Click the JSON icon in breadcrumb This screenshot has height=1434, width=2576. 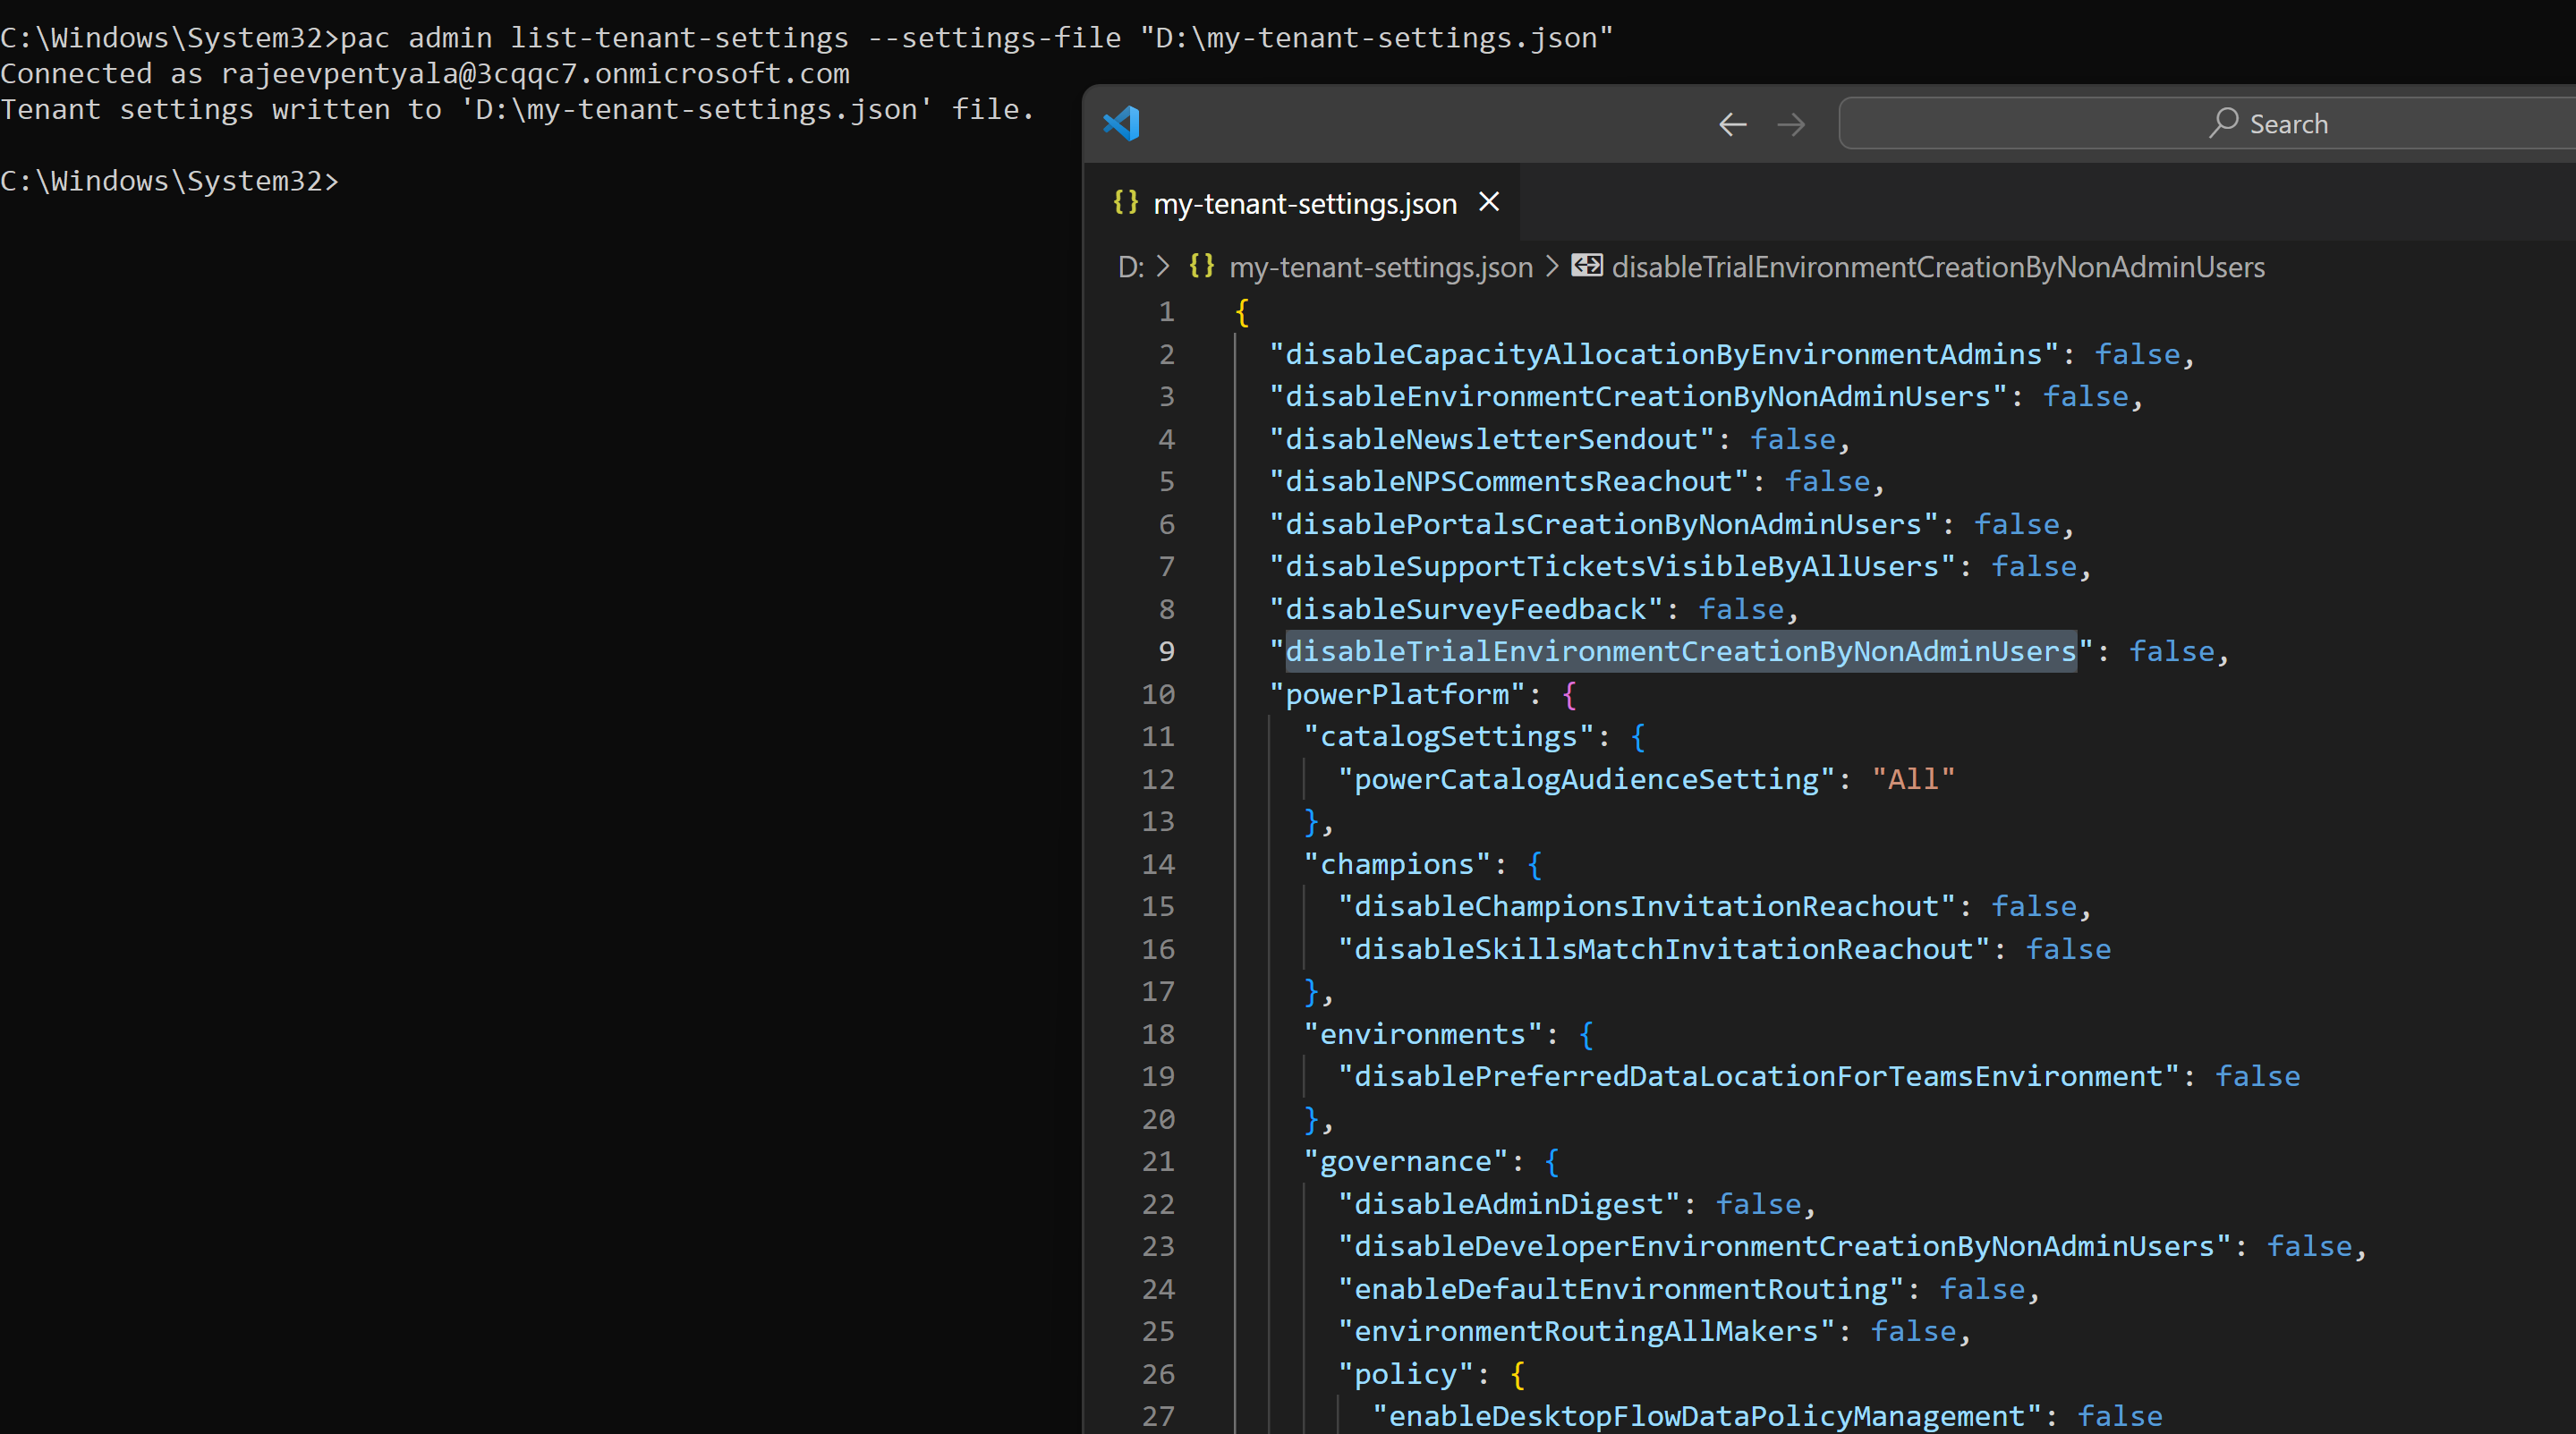click(1201, 266)
